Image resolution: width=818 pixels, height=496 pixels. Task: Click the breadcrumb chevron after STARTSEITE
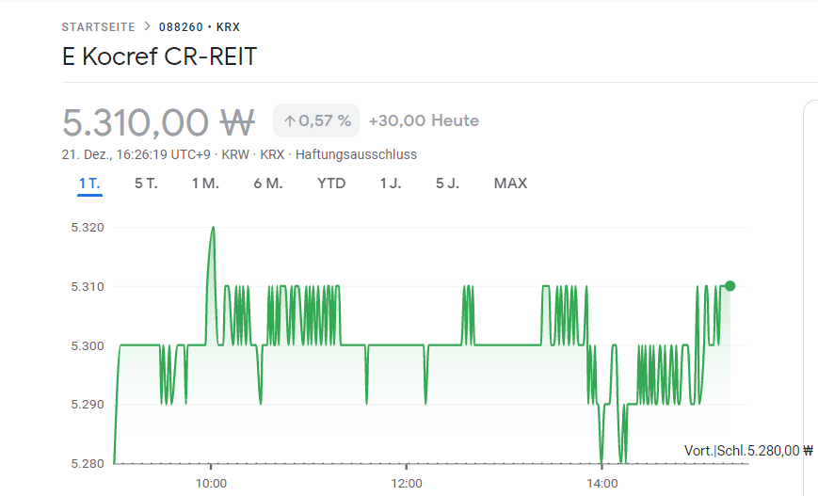pyautogui.click(x=147, y=26)
